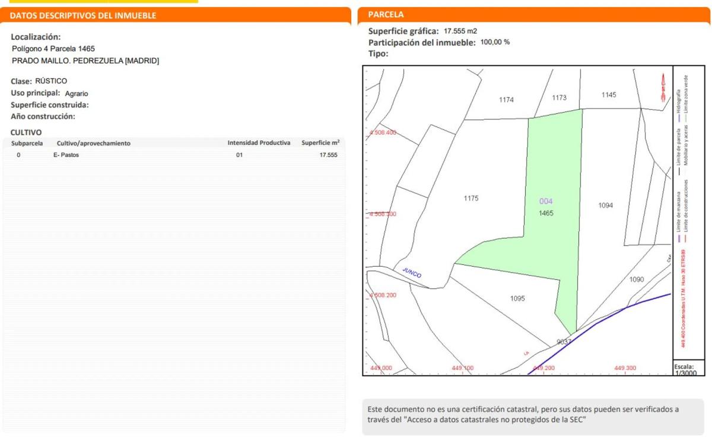The image size is (712, 437).
Task: Click the Superficie m² column header
Action: tap(320, 143)
